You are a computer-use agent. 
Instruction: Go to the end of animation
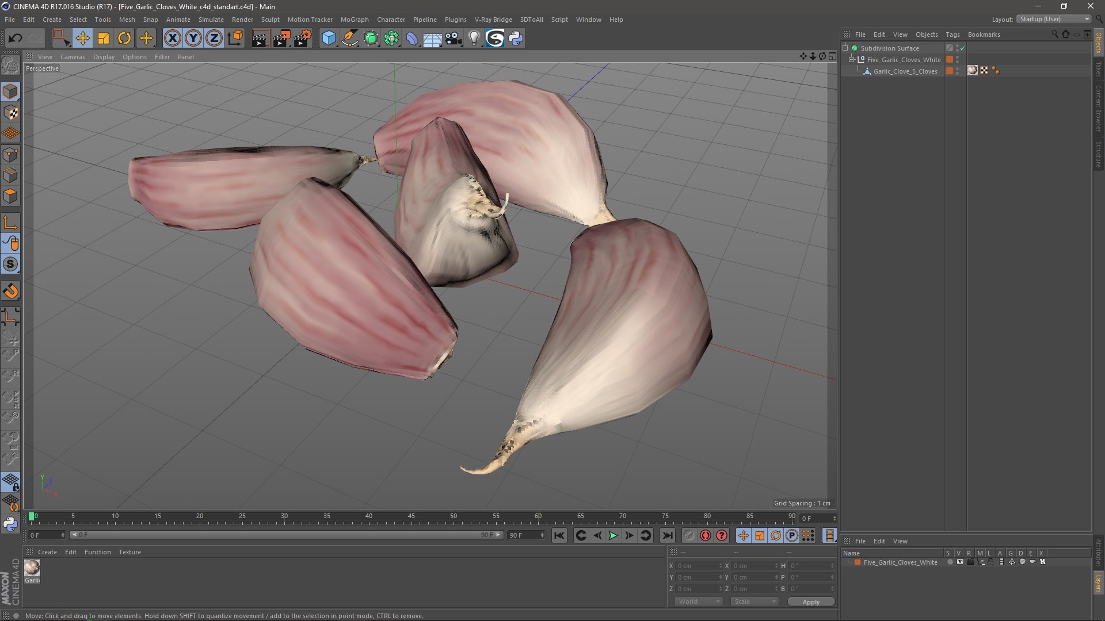coord(667,535)
